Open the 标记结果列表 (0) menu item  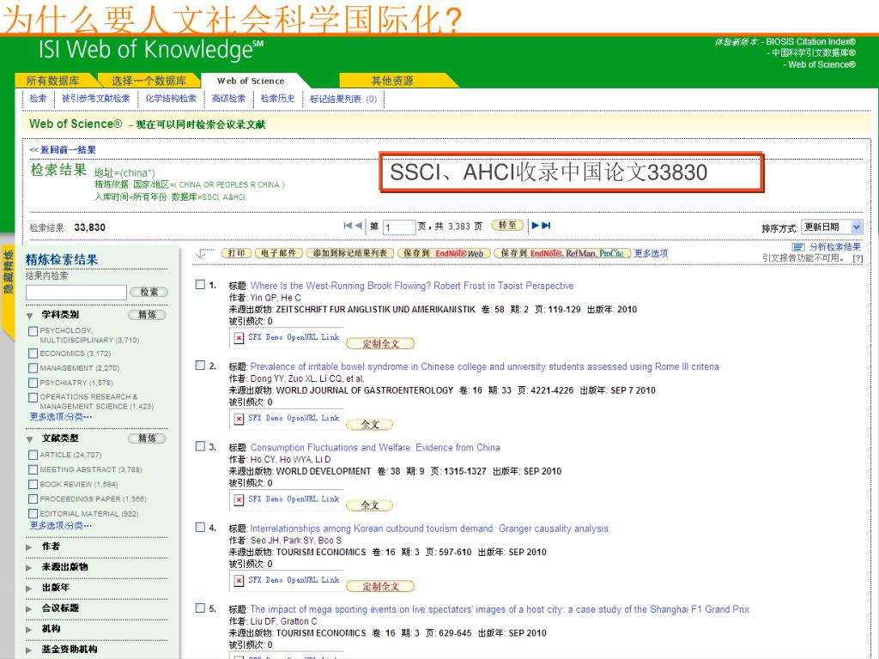pyautogui.click(x=343, y=100)
